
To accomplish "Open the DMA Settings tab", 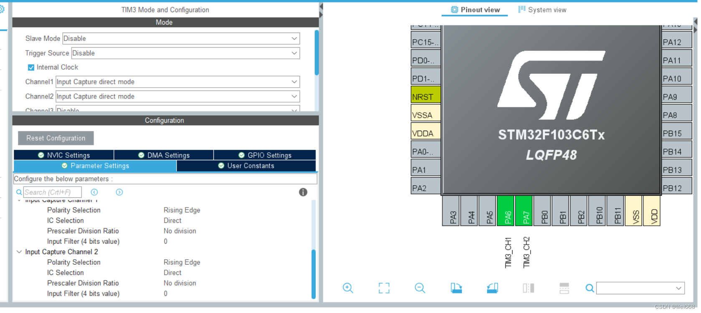I will click(164, 155).
